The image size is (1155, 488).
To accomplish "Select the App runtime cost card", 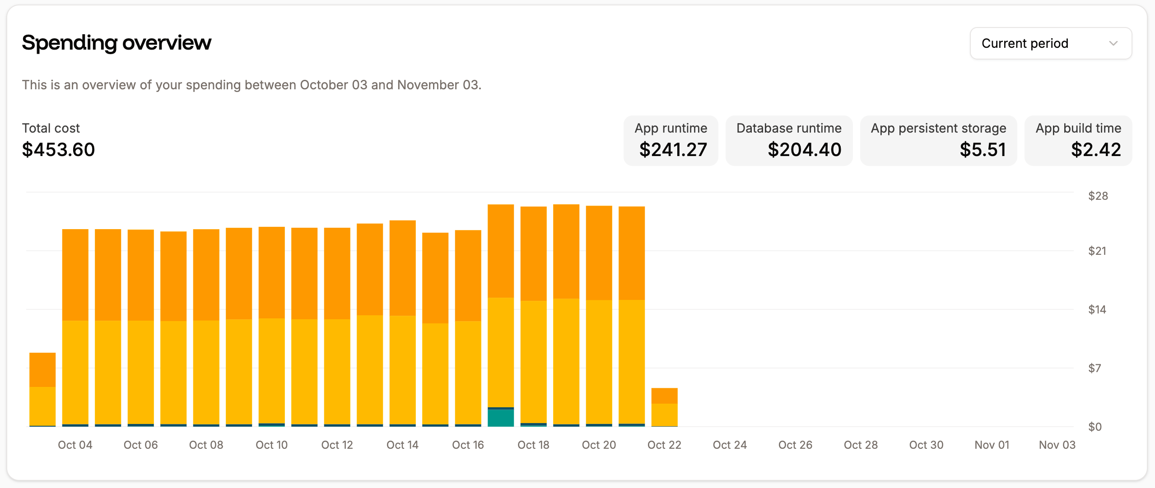I will pos(670,140).
